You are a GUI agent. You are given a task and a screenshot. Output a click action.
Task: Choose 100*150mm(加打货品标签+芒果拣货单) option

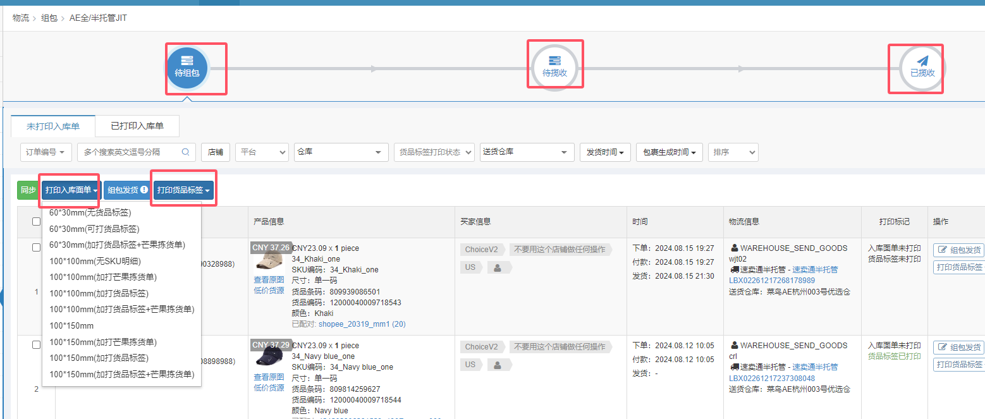click(121, 374)
